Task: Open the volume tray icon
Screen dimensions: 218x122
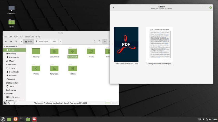Action: point(210,119)
